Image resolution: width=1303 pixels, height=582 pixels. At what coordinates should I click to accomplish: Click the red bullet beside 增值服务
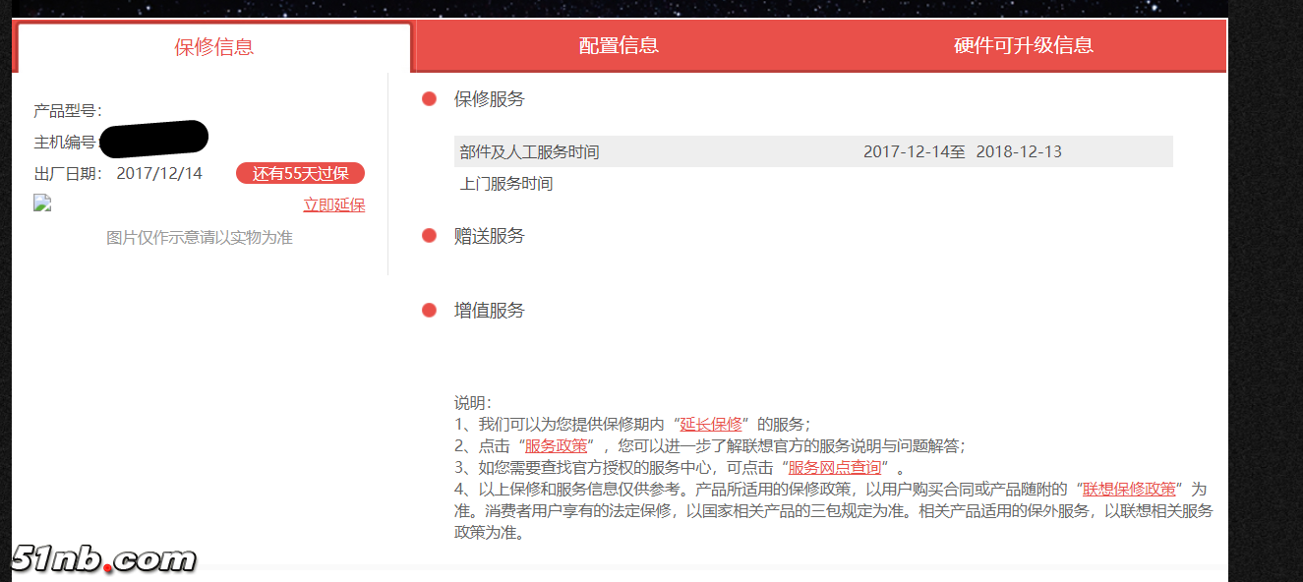pos(429,311)
